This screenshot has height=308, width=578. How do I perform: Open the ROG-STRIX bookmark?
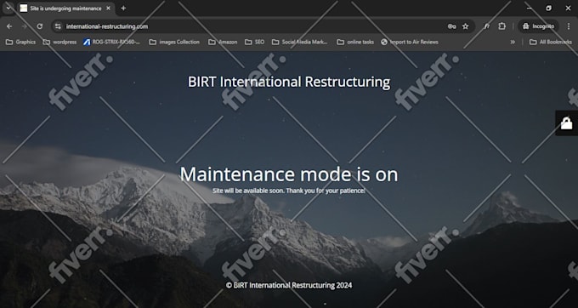pos(111,42)
